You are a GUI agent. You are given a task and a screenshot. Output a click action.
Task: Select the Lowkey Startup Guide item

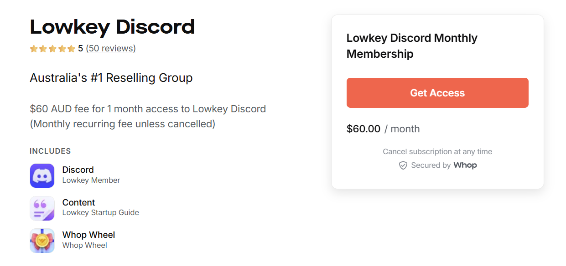[x=100, y=212]
